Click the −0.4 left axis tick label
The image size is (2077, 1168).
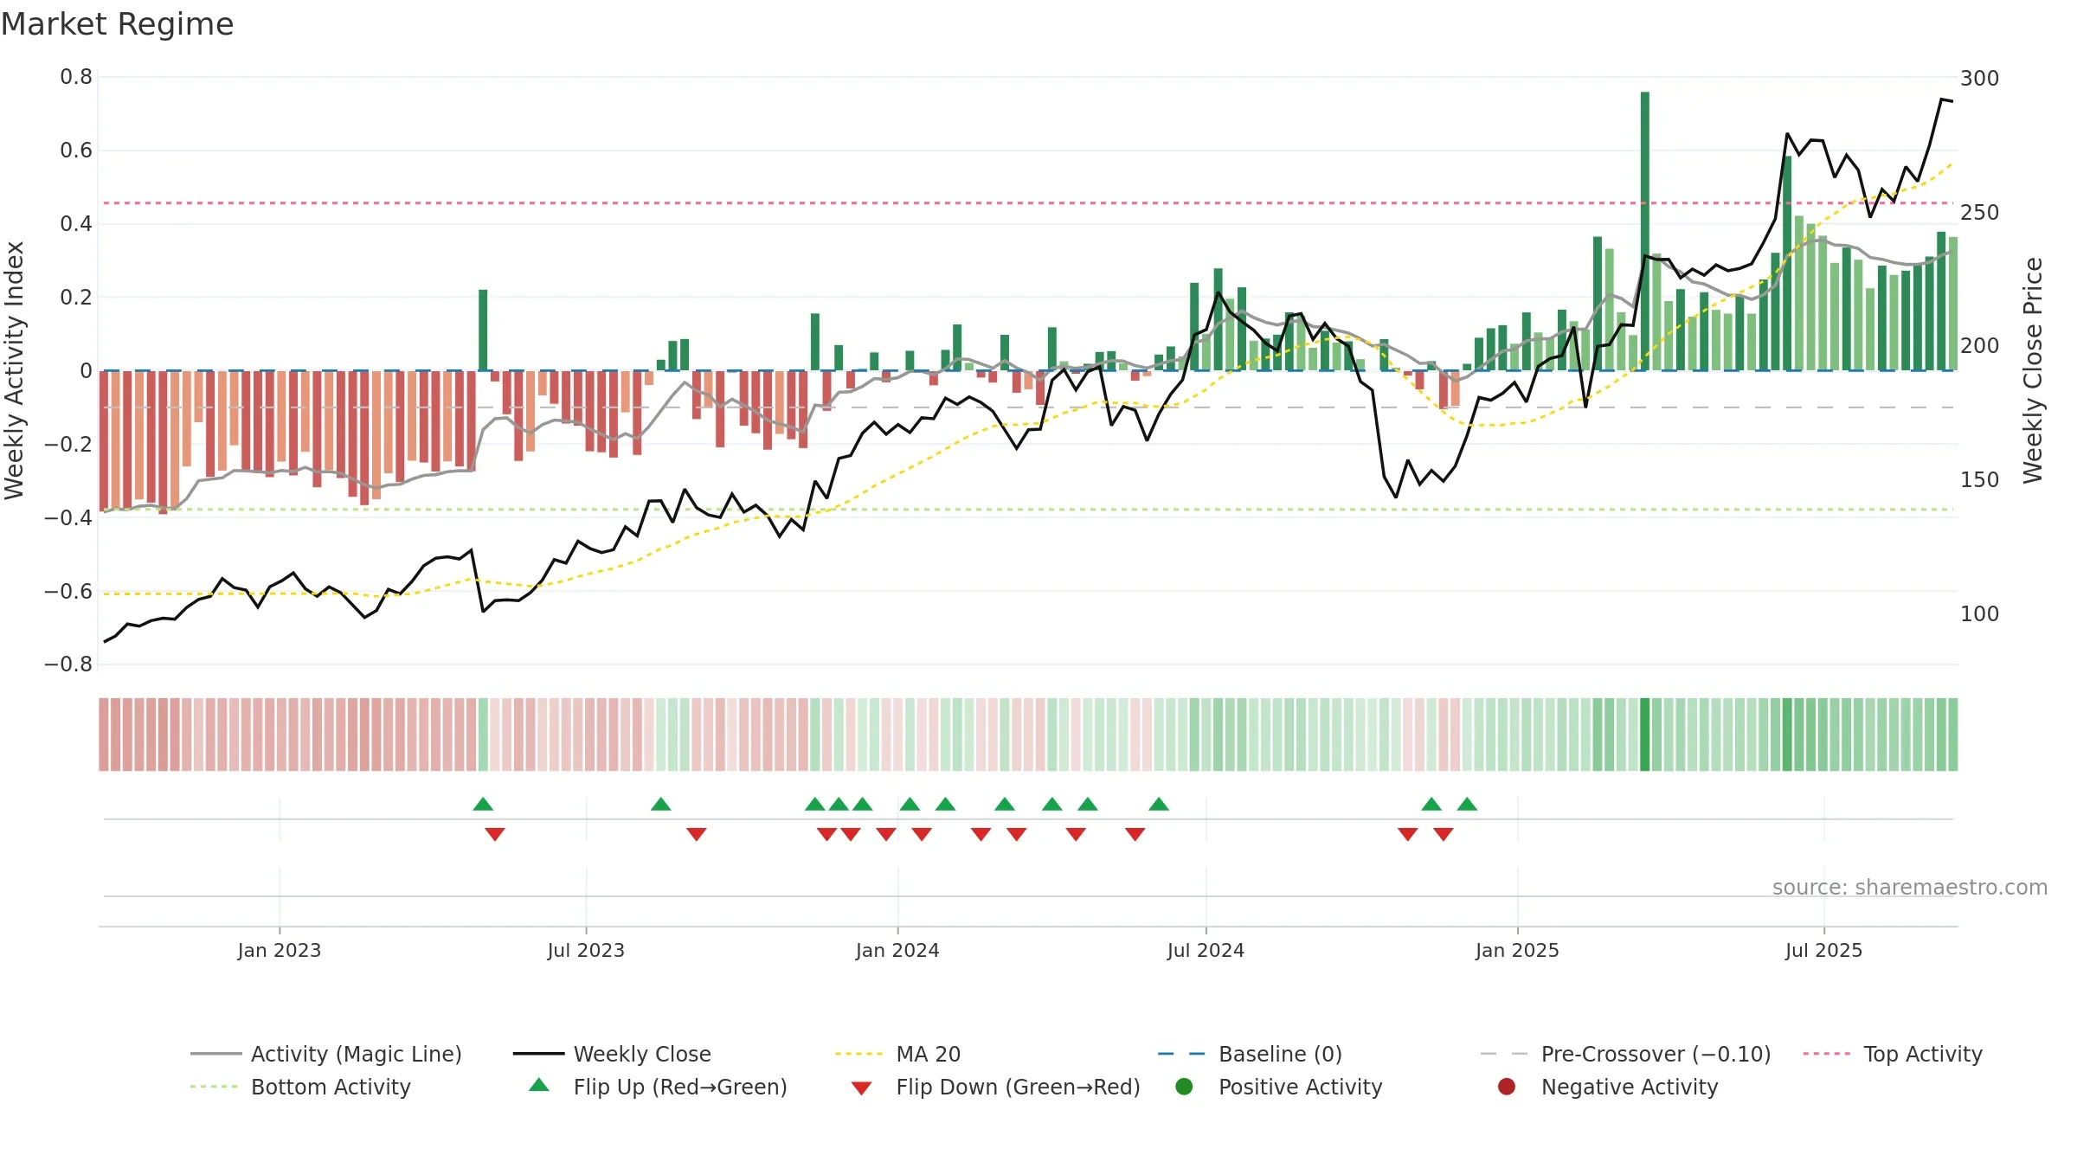click(x=68, y=517)
